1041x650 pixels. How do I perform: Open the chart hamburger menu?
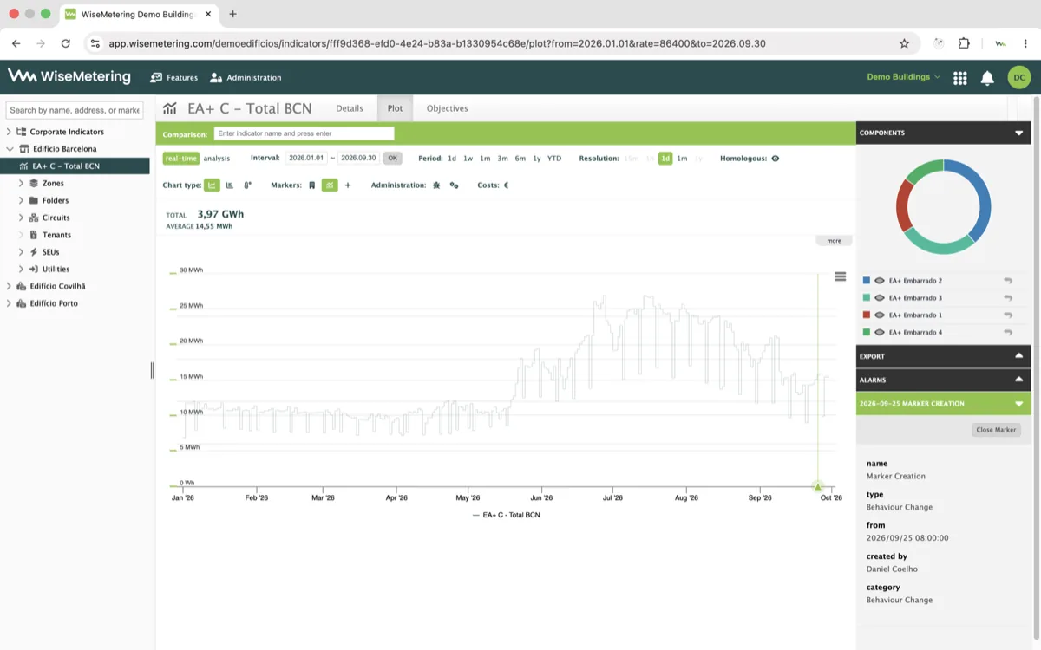coord(840,276)
